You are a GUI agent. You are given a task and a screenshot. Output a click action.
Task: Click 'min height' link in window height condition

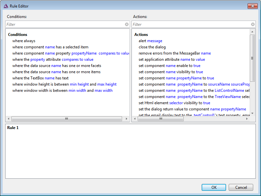[79, 84]
